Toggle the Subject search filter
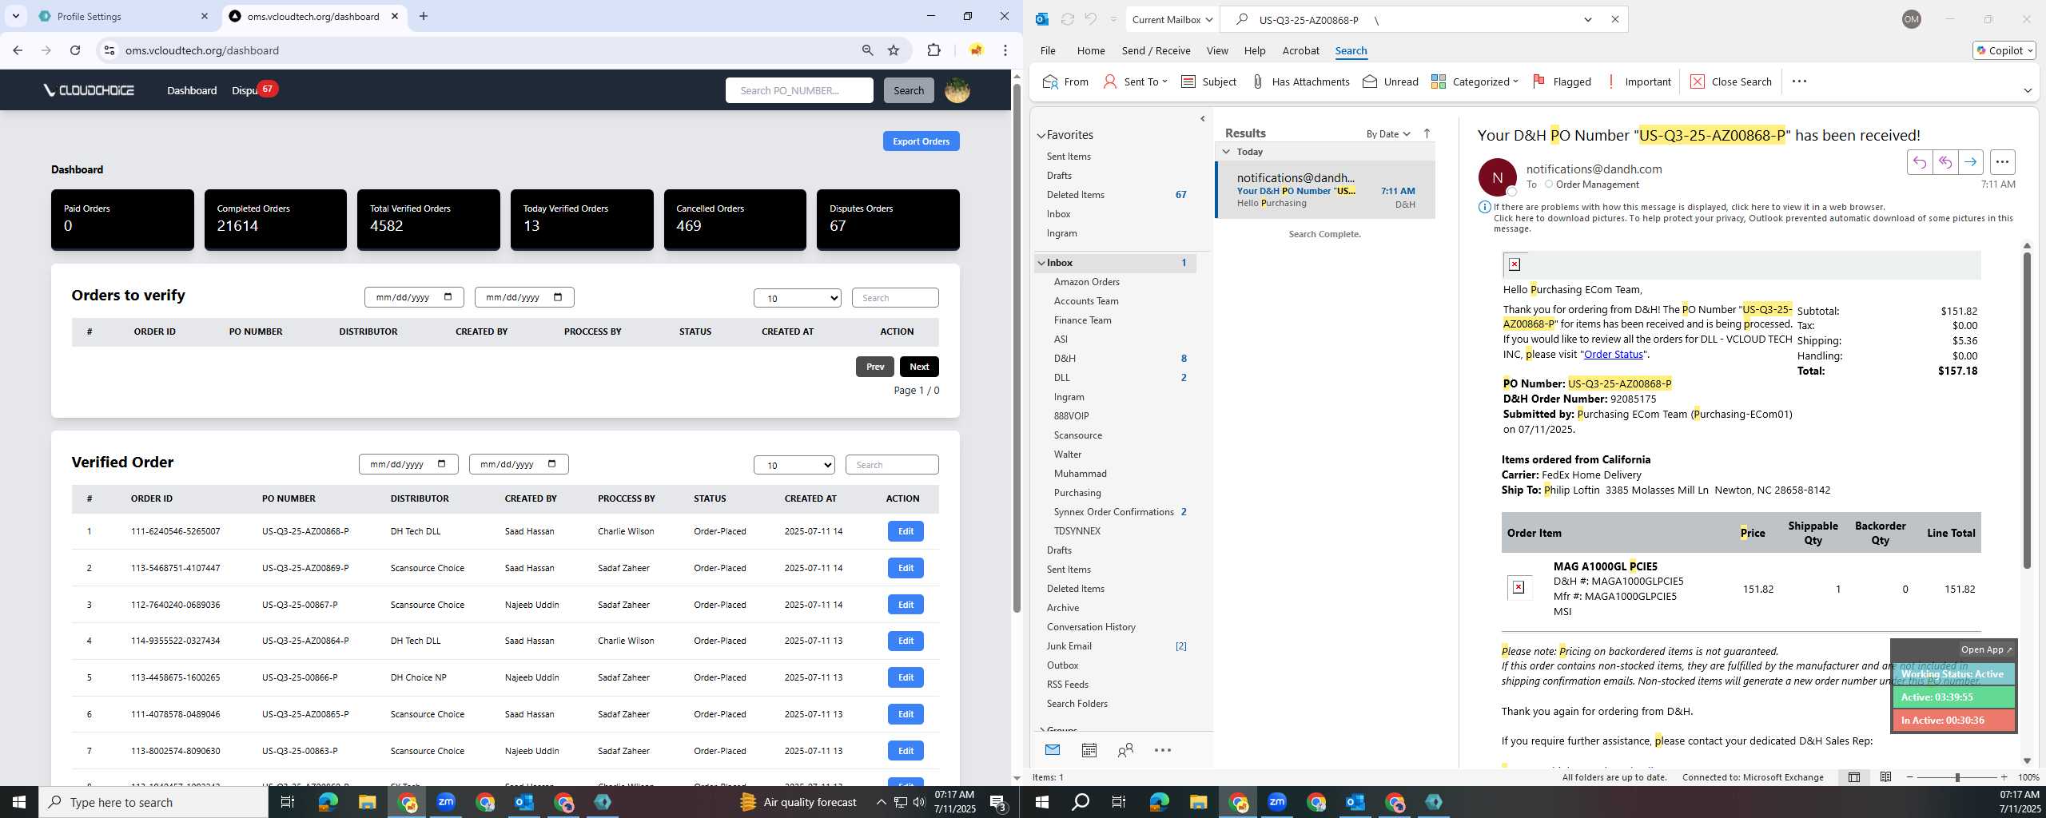 [x=1208, y=81]
